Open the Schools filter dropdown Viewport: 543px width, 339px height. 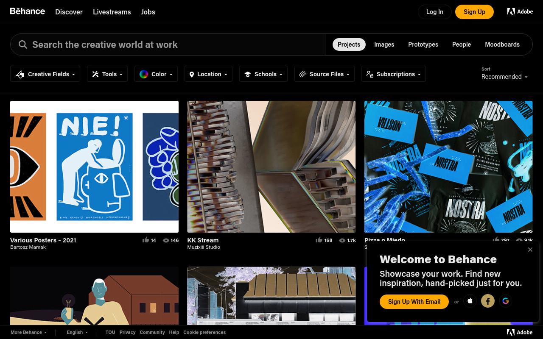pyautogui.click(x=263, y=74)
